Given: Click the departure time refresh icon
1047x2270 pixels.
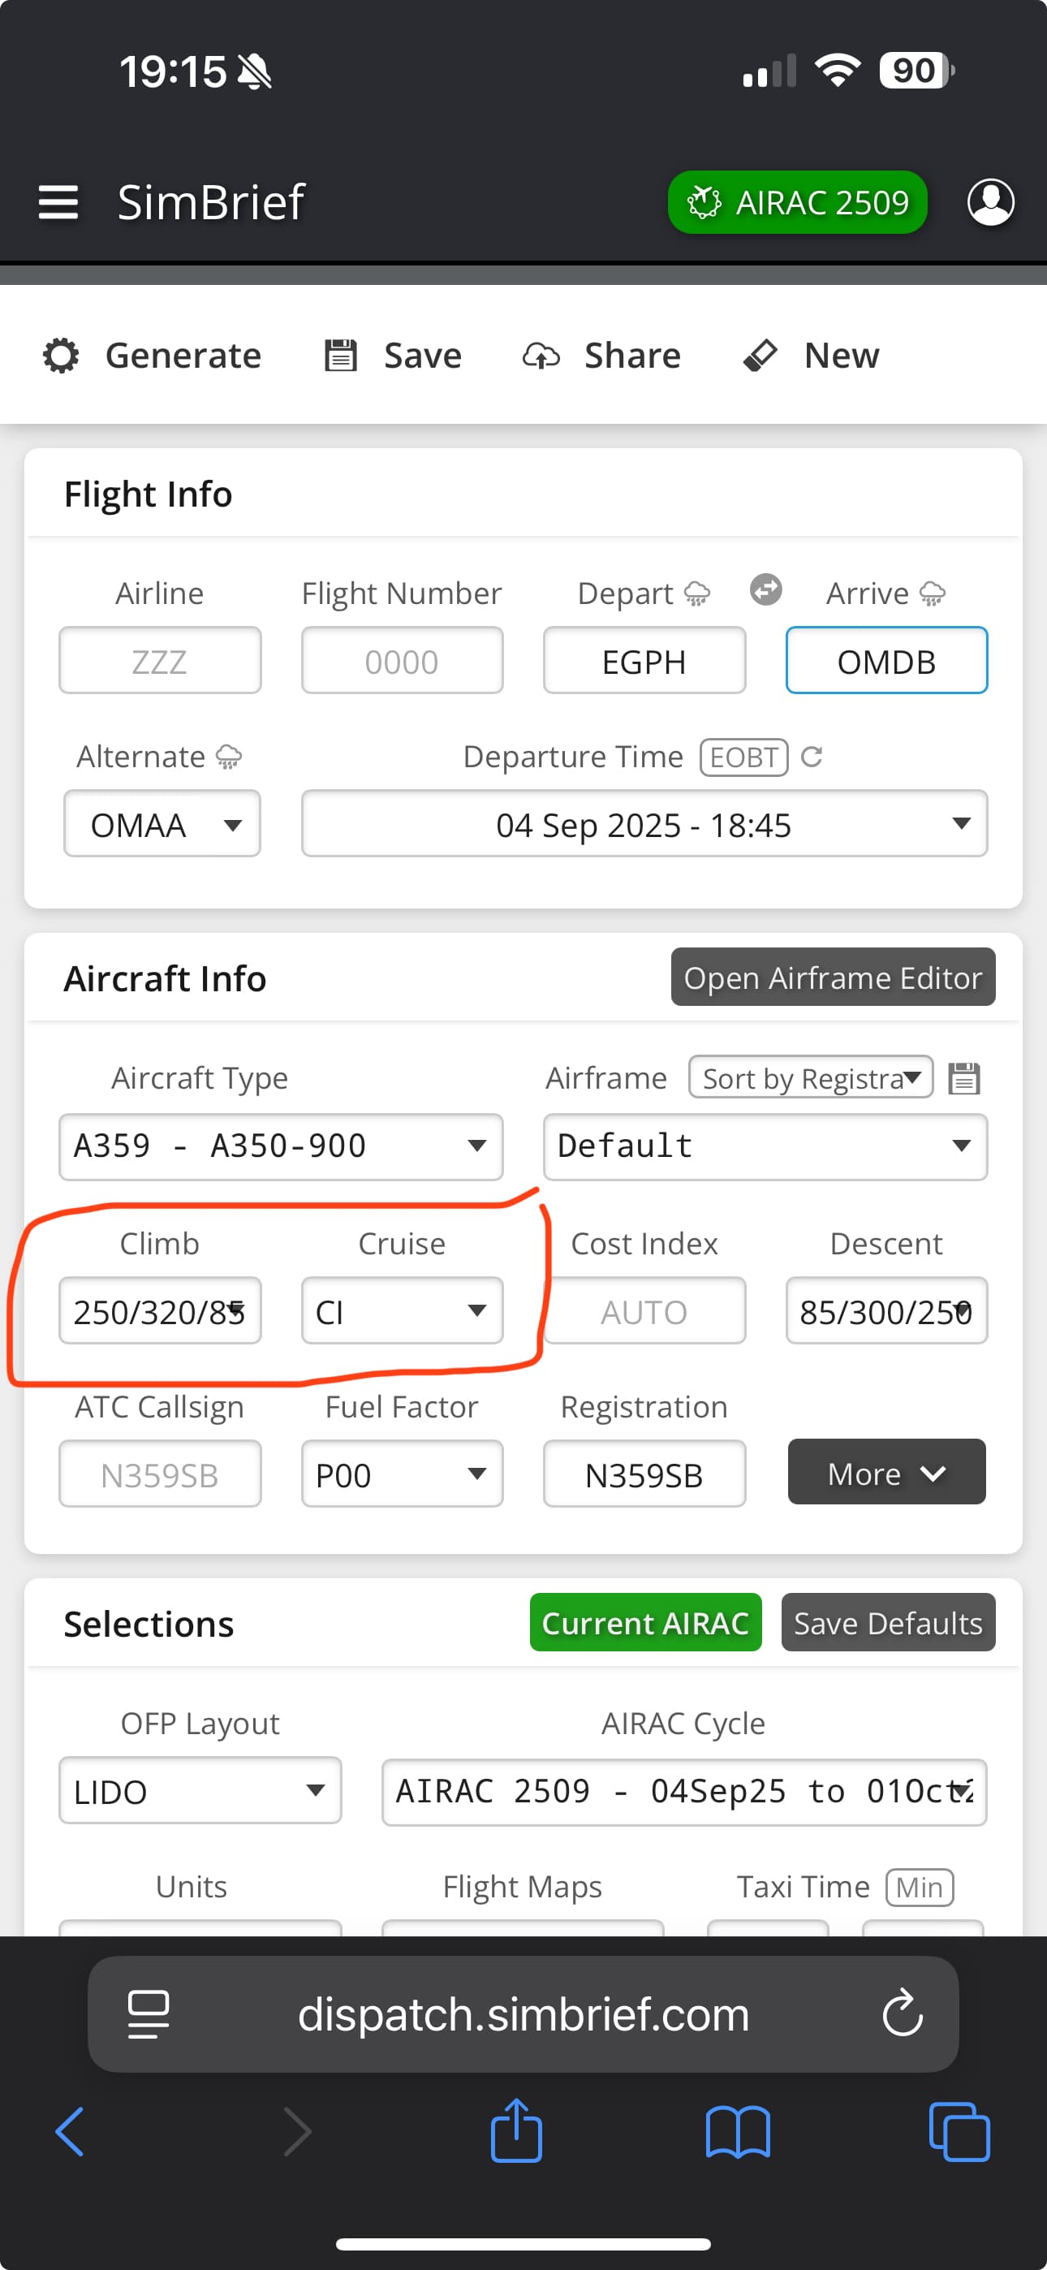Looking at the screenshot, I should tap(812, 756).
